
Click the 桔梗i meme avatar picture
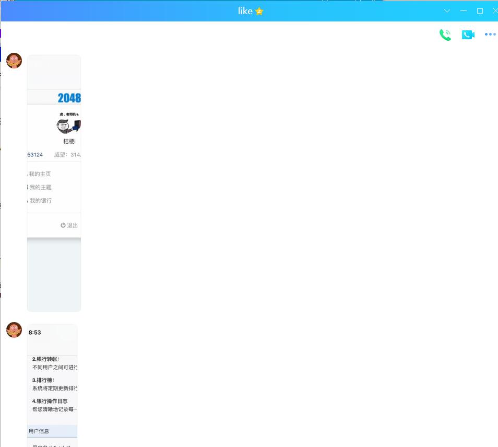(x=69, y=124)
